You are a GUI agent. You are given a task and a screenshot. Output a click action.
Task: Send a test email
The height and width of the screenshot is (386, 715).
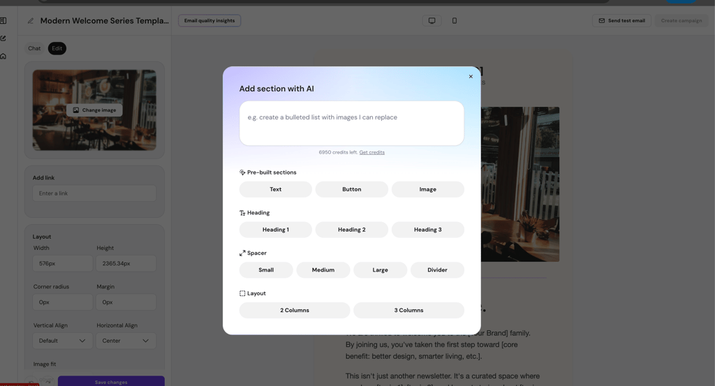pos(621,20)
